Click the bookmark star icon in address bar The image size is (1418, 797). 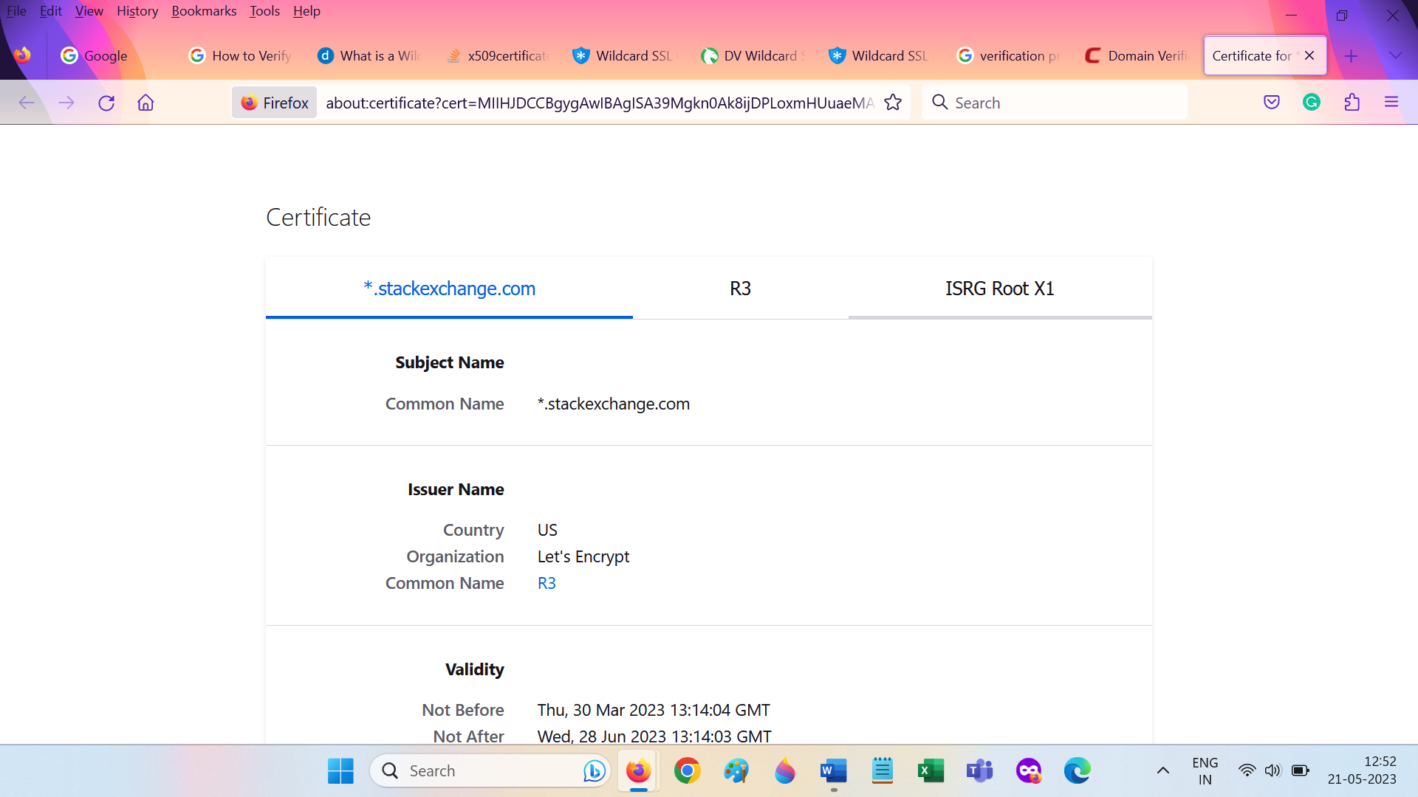tap(893, 102)
